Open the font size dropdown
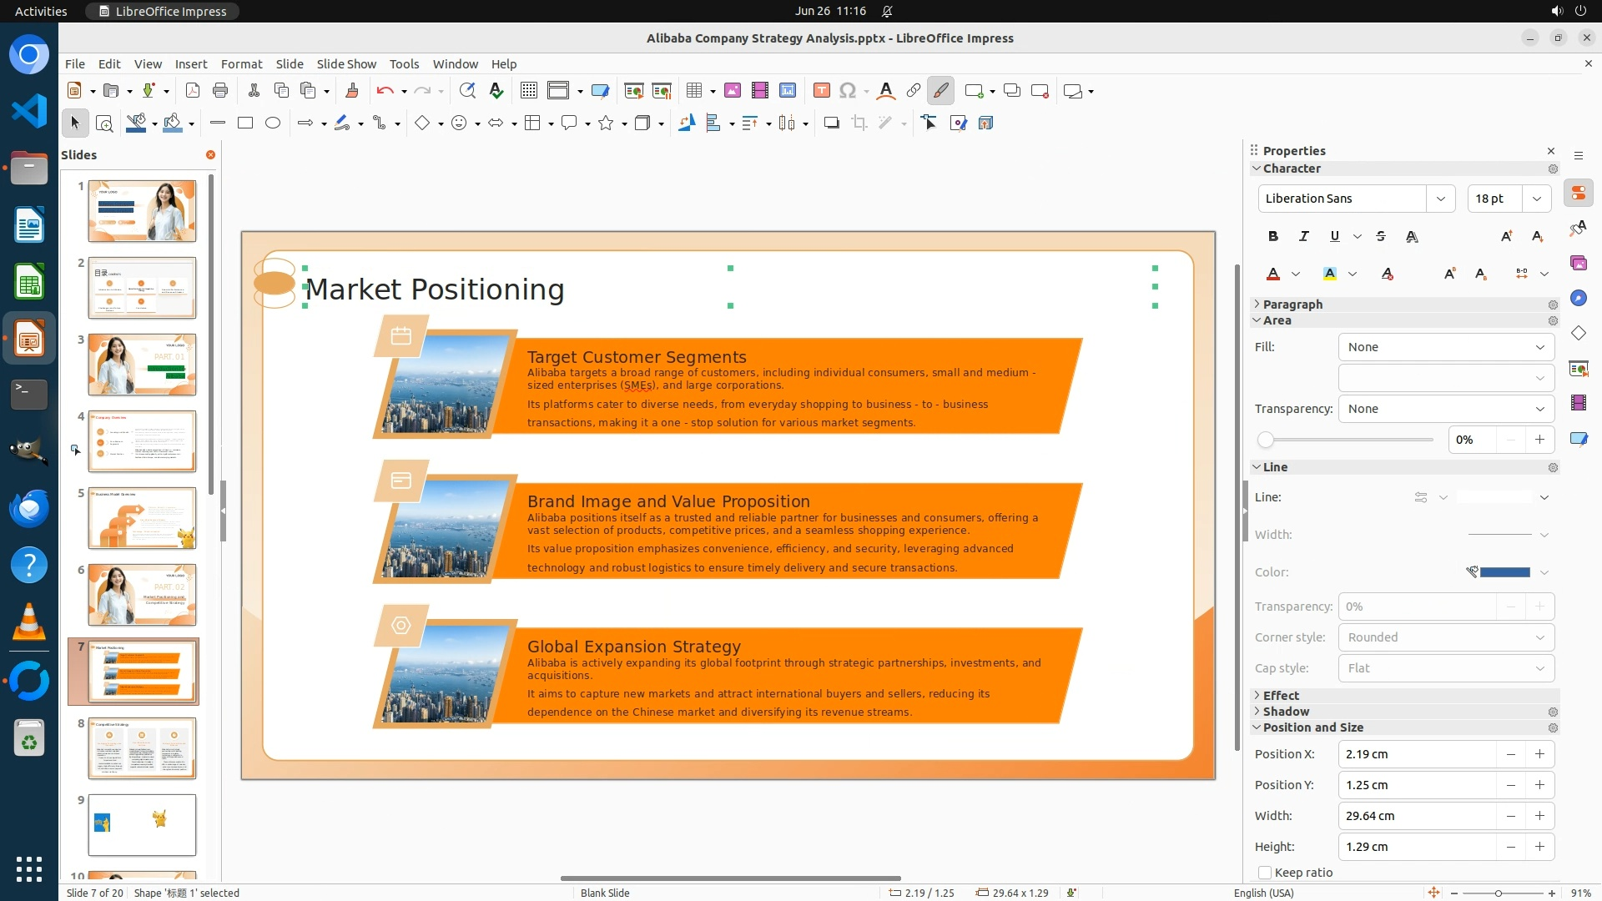The height and width of the screenshot is (901, 1602). [1536, 199]
